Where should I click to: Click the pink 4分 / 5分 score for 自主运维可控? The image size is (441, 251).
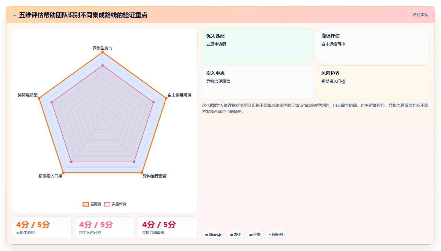click(96, 225)
